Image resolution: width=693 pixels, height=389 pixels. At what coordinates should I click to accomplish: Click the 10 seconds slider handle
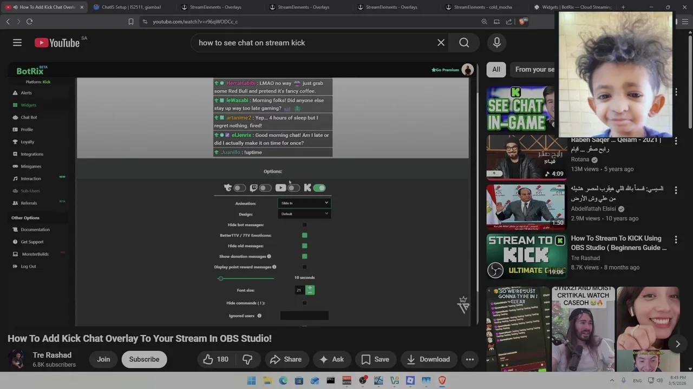pos(220,278)
